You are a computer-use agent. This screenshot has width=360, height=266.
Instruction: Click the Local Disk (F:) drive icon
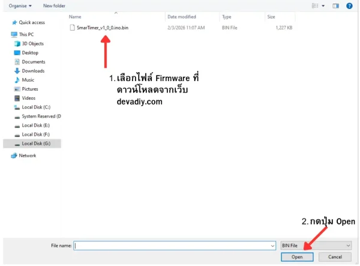pyautogui.click(x=17, y=135)
